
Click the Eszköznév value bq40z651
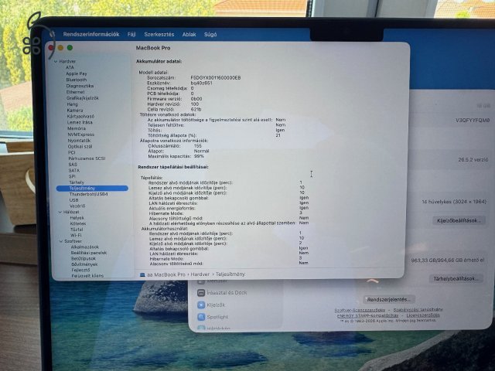click(x=201, y=83)
